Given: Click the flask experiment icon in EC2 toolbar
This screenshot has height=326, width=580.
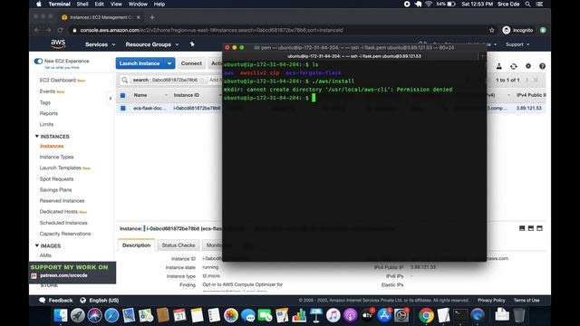Looking at the screenshot, I should pyautogui.click(x=499, y=66).
